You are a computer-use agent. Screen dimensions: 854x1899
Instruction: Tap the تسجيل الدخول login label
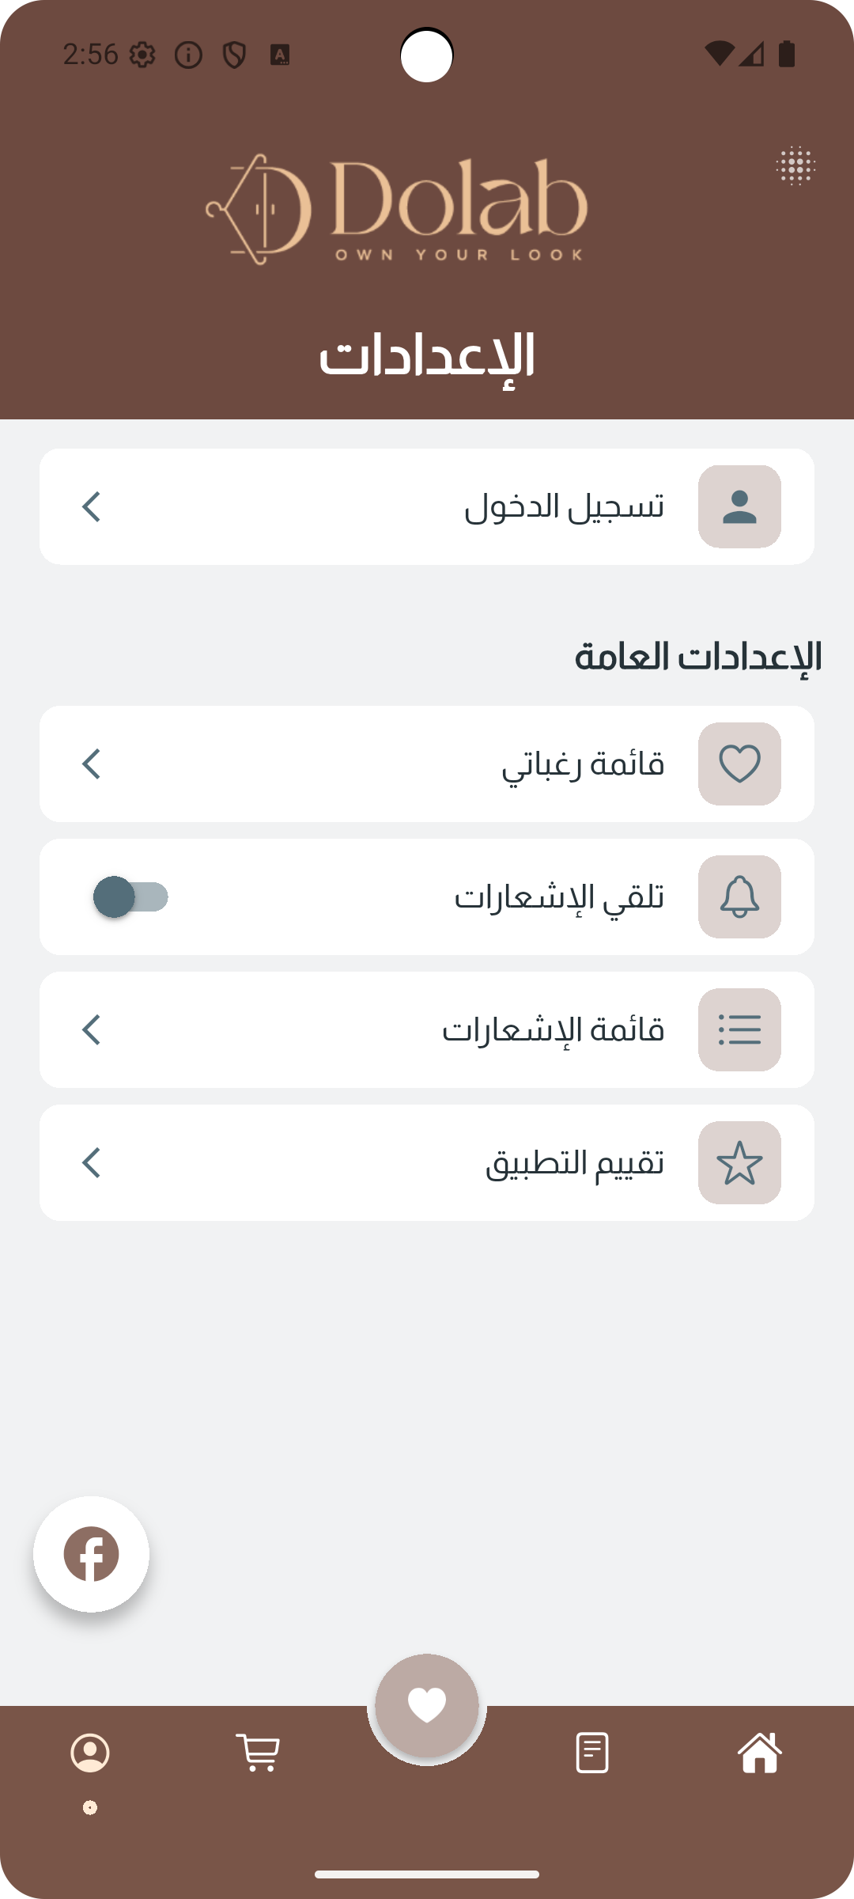564,506
